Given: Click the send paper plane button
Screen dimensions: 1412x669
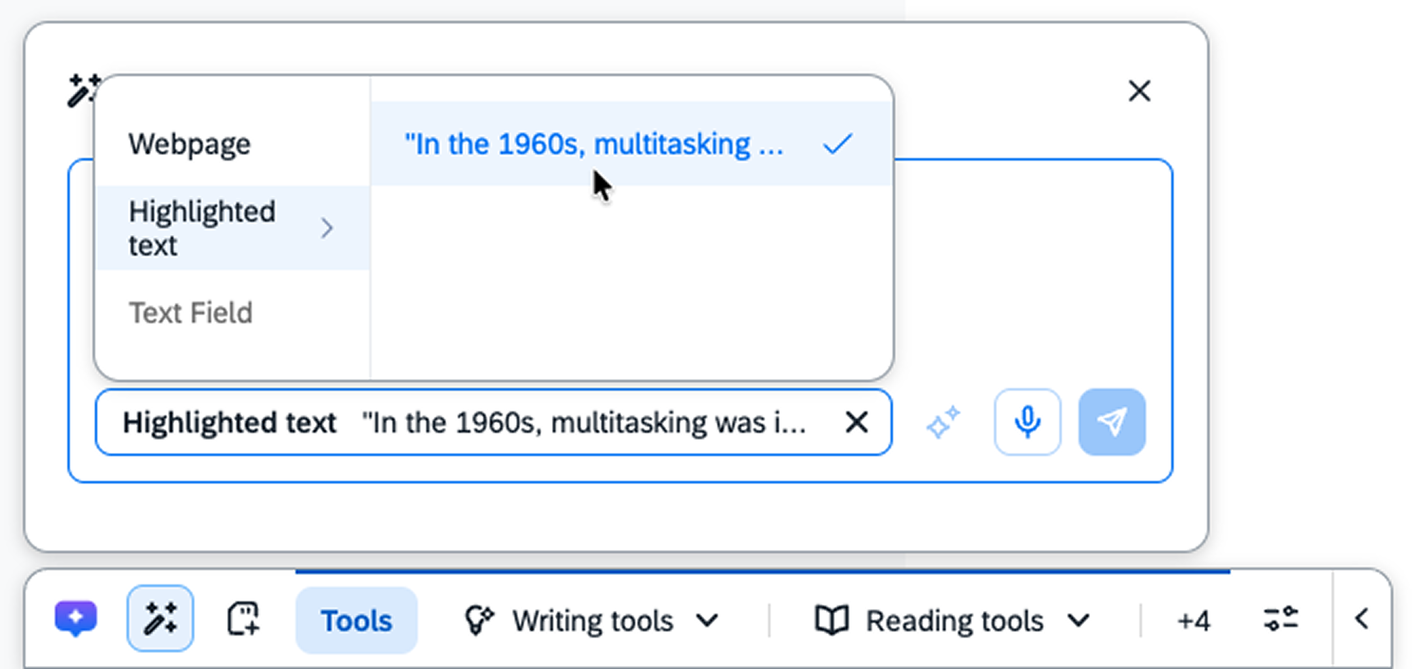Looking at the screenshot, I should [1112, 422].
